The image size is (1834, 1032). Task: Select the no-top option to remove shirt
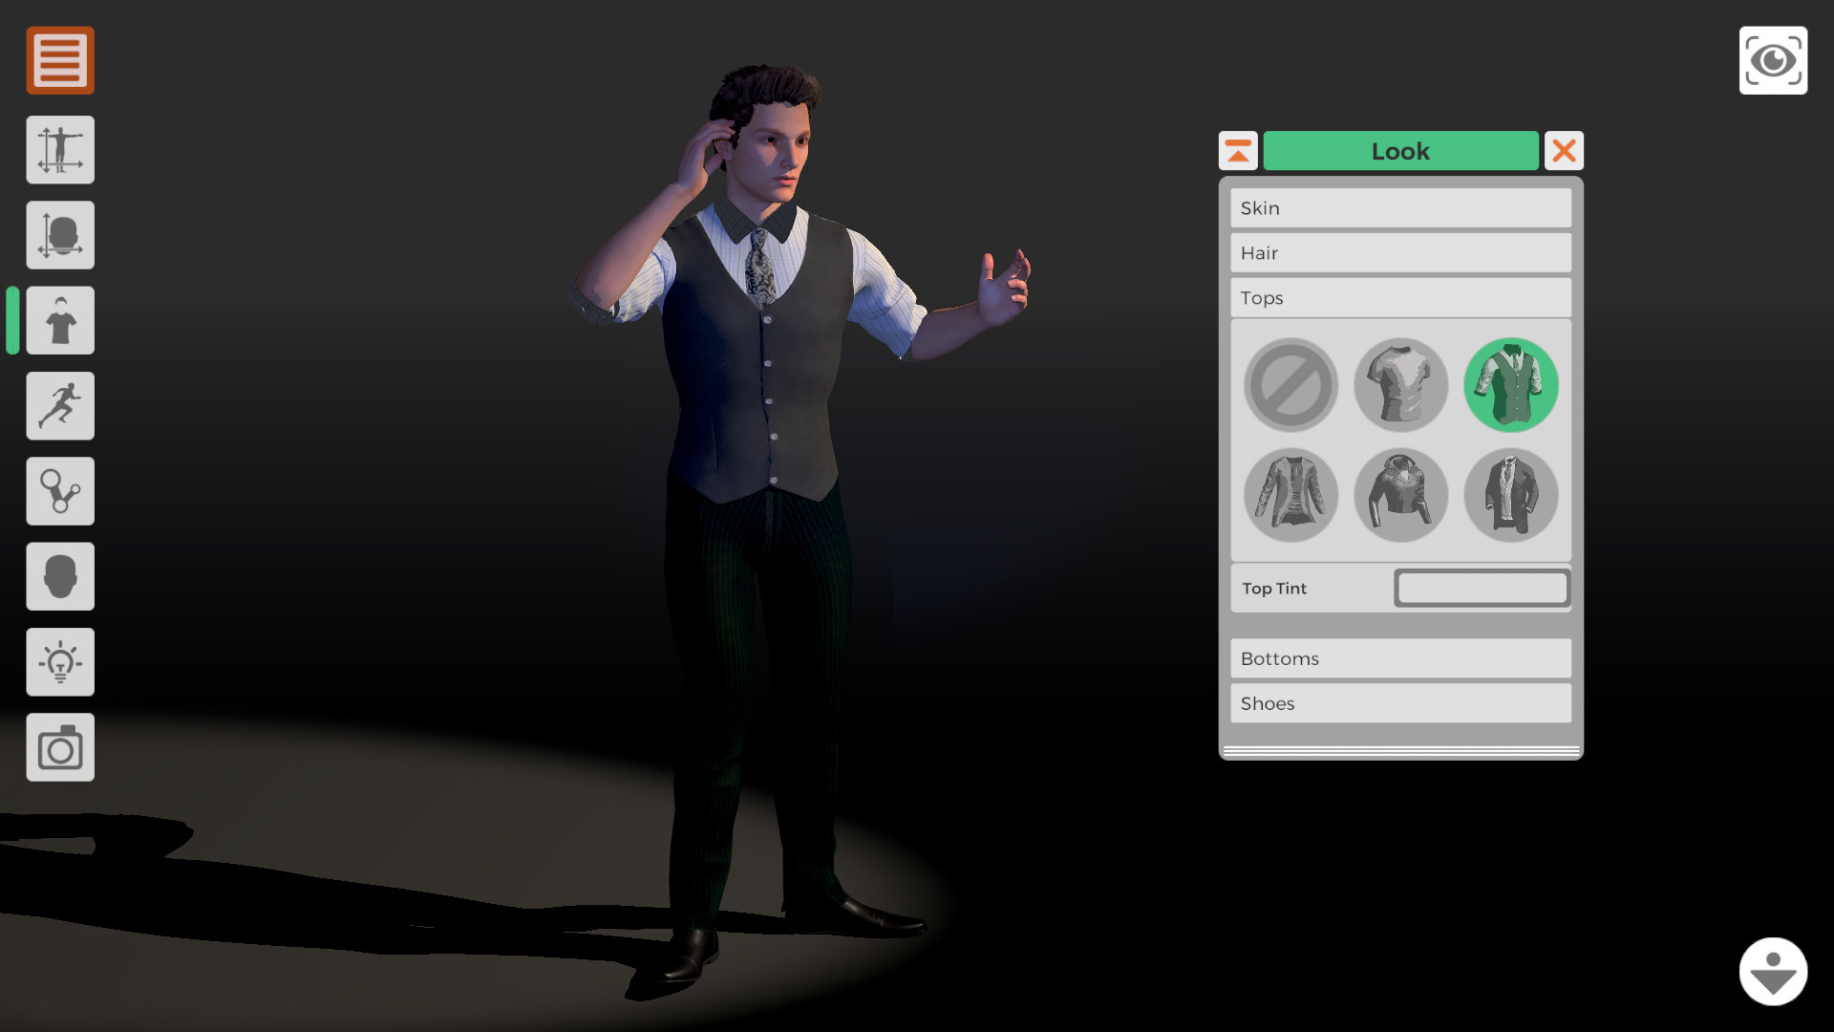click(1290, 385)
